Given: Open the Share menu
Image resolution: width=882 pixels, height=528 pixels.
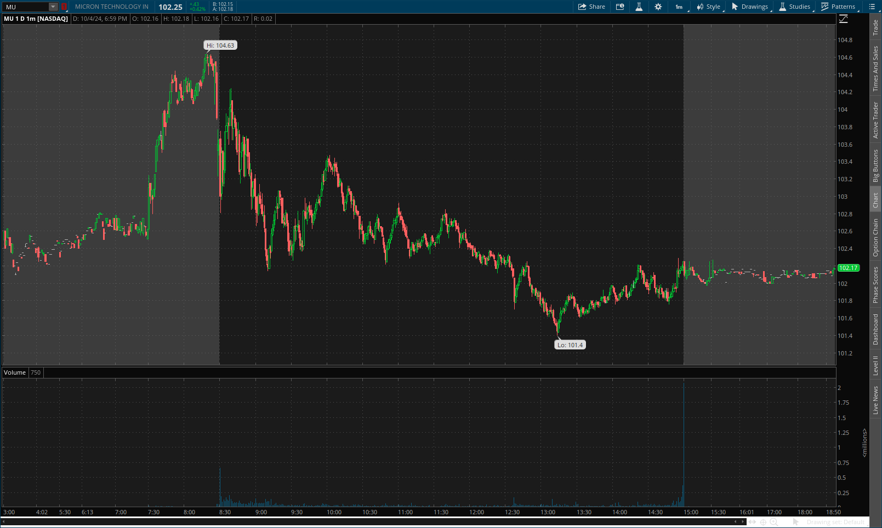Looking at the screenshot, I should point(591,7).
